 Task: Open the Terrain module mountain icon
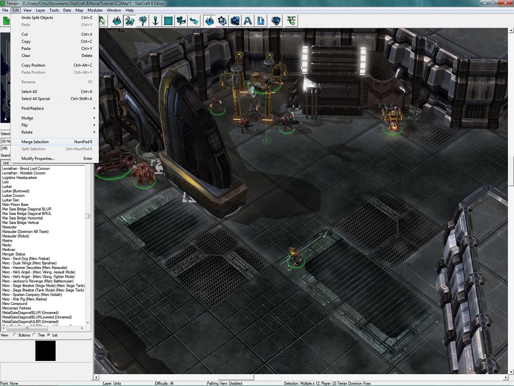(x=210, y=21)
